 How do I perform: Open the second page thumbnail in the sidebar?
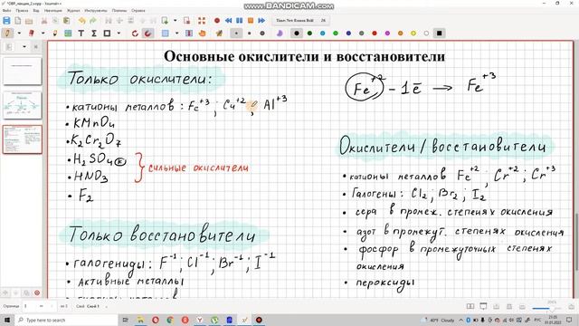[x=22, y=105]
